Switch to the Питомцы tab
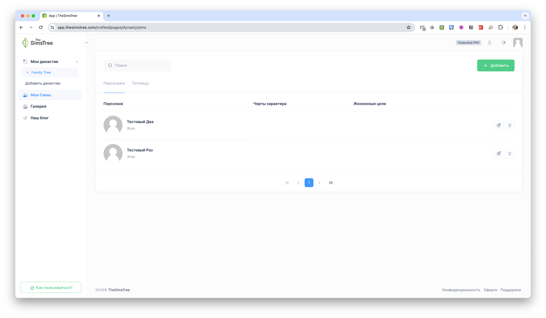546x318 pixels. click(140, 83)
